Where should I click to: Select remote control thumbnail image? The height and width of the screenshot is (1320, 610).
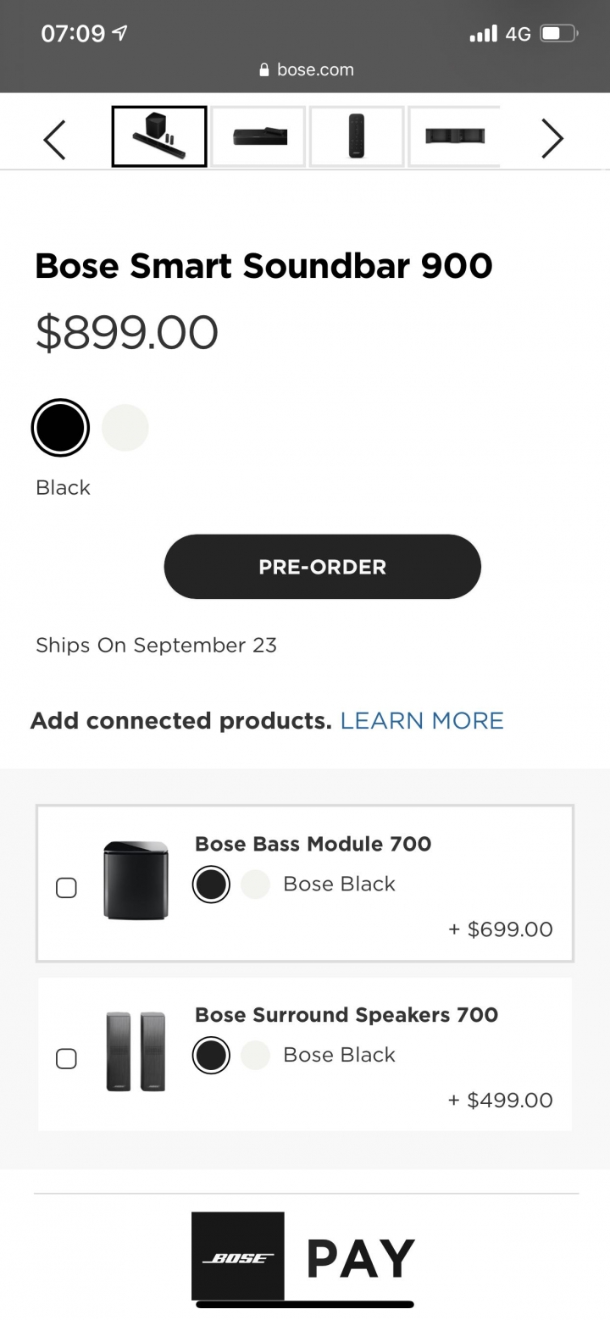pos(357,136)
